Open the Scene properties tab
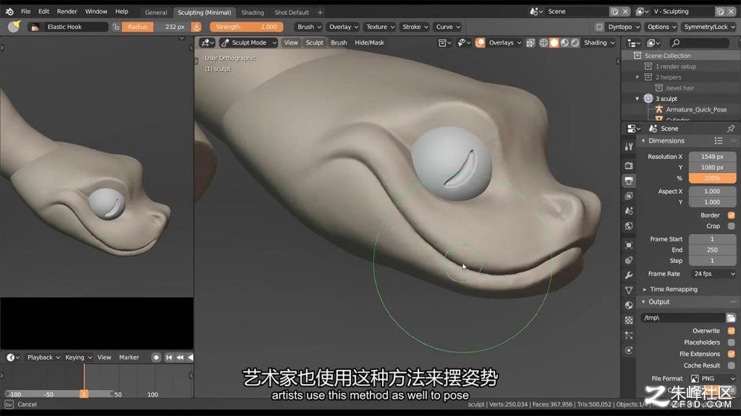The width and height of the screenshot is (741, 416). (629, 211)
